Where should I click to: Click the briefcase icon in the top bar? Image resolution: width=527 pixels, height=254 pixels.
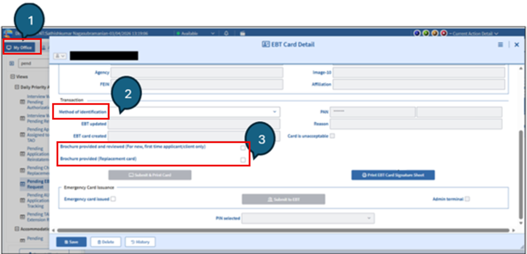click(x=243, y=34)
